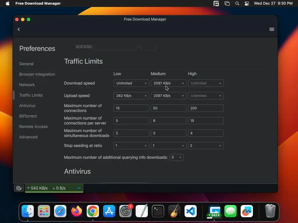The height and width of the screenshot is (223, 298).
Task: Click Medium maximum connections field
Action: (x=168, y=108)
